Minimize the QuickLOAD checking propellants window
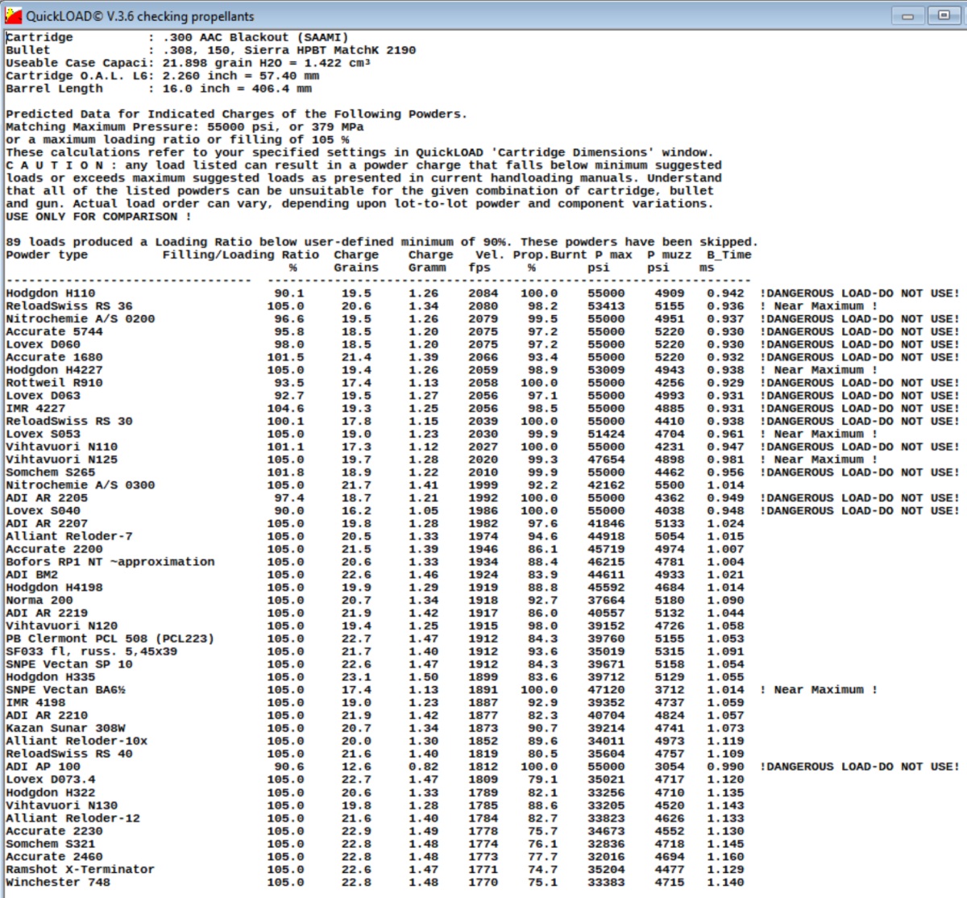The image size is (967, 898). [907, 15]
